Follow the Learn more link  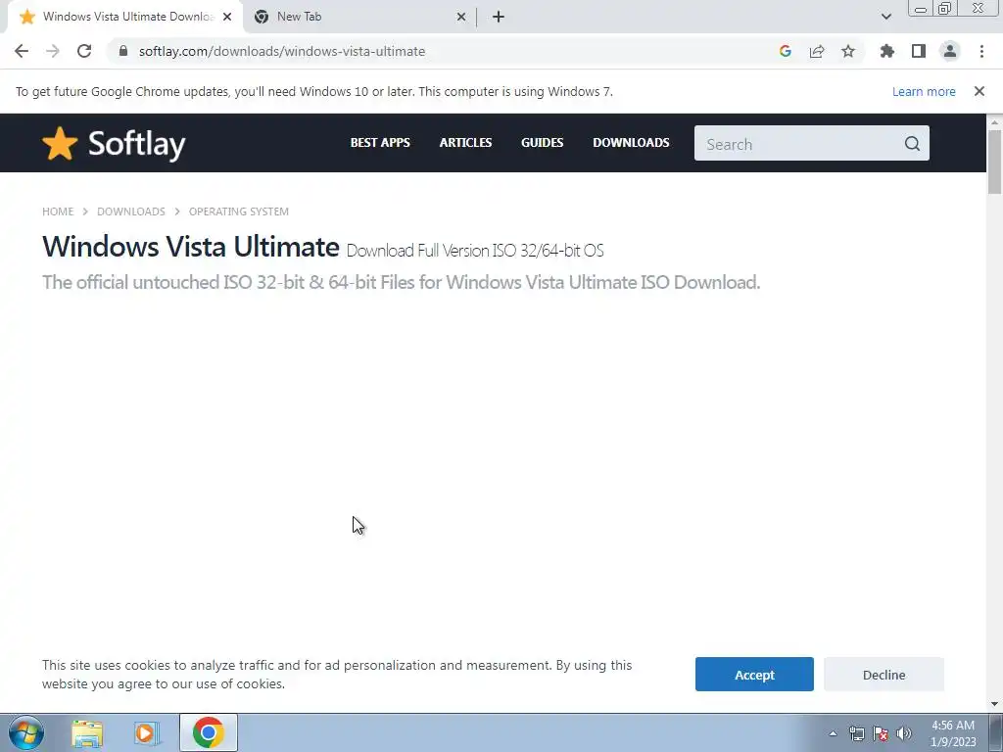924,91
